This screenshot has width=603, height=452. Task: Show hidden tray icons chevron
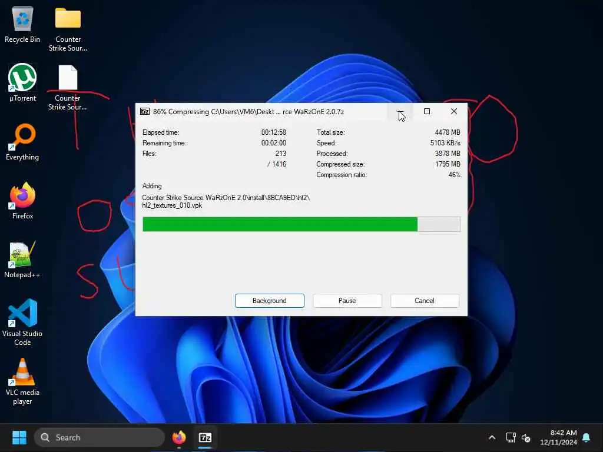pos(492,437)
